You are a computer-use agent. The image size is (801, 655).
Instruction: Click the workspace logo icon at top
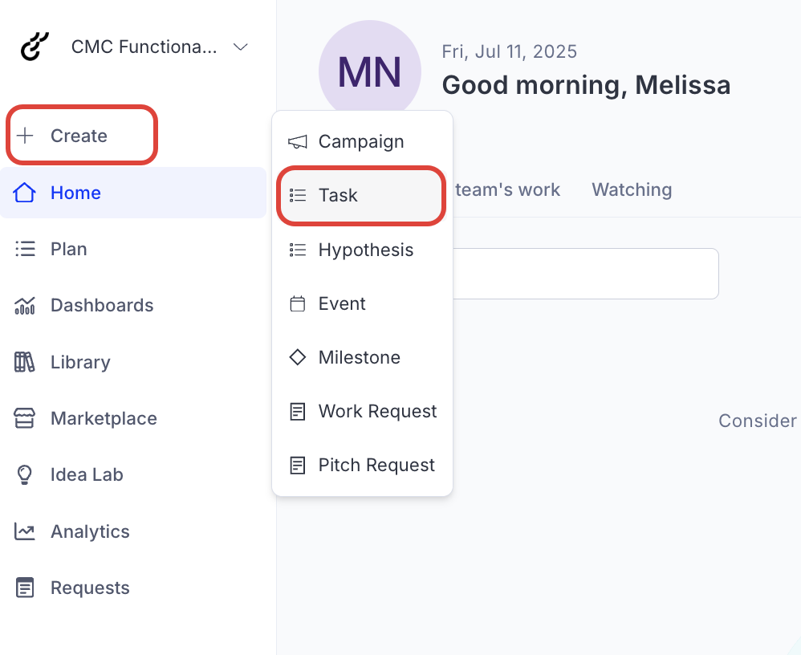[35, 47]
